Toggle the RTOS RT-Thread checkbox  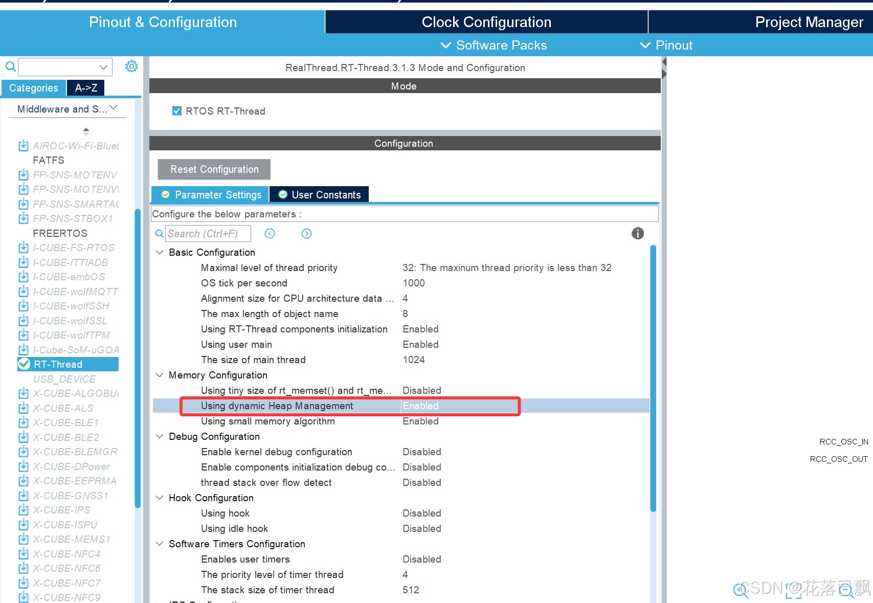[x=177, y=110]
